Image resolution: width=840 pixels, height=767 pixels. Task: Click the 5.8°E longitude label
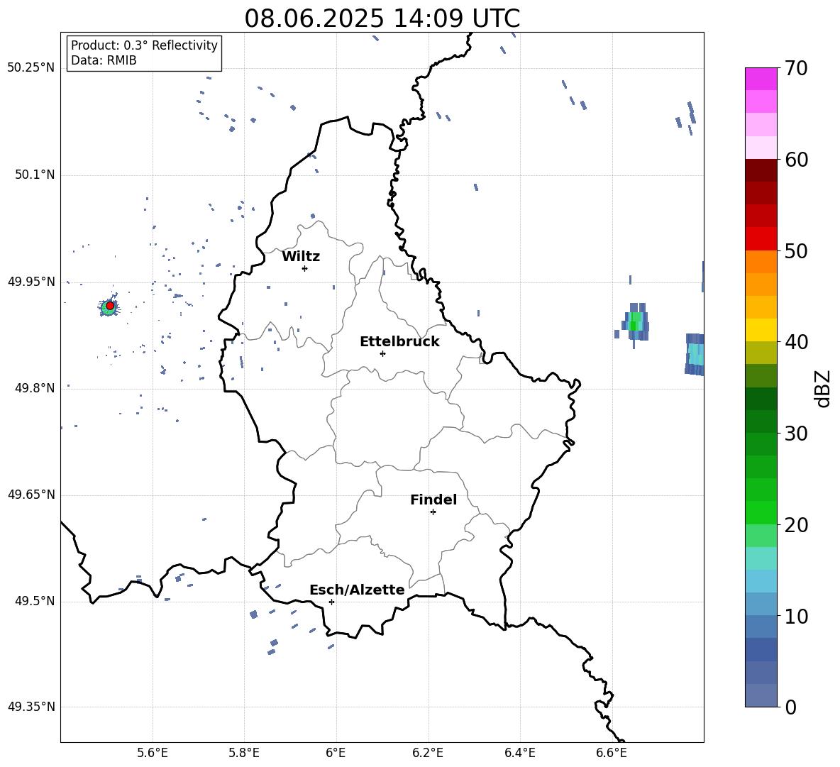244,754
